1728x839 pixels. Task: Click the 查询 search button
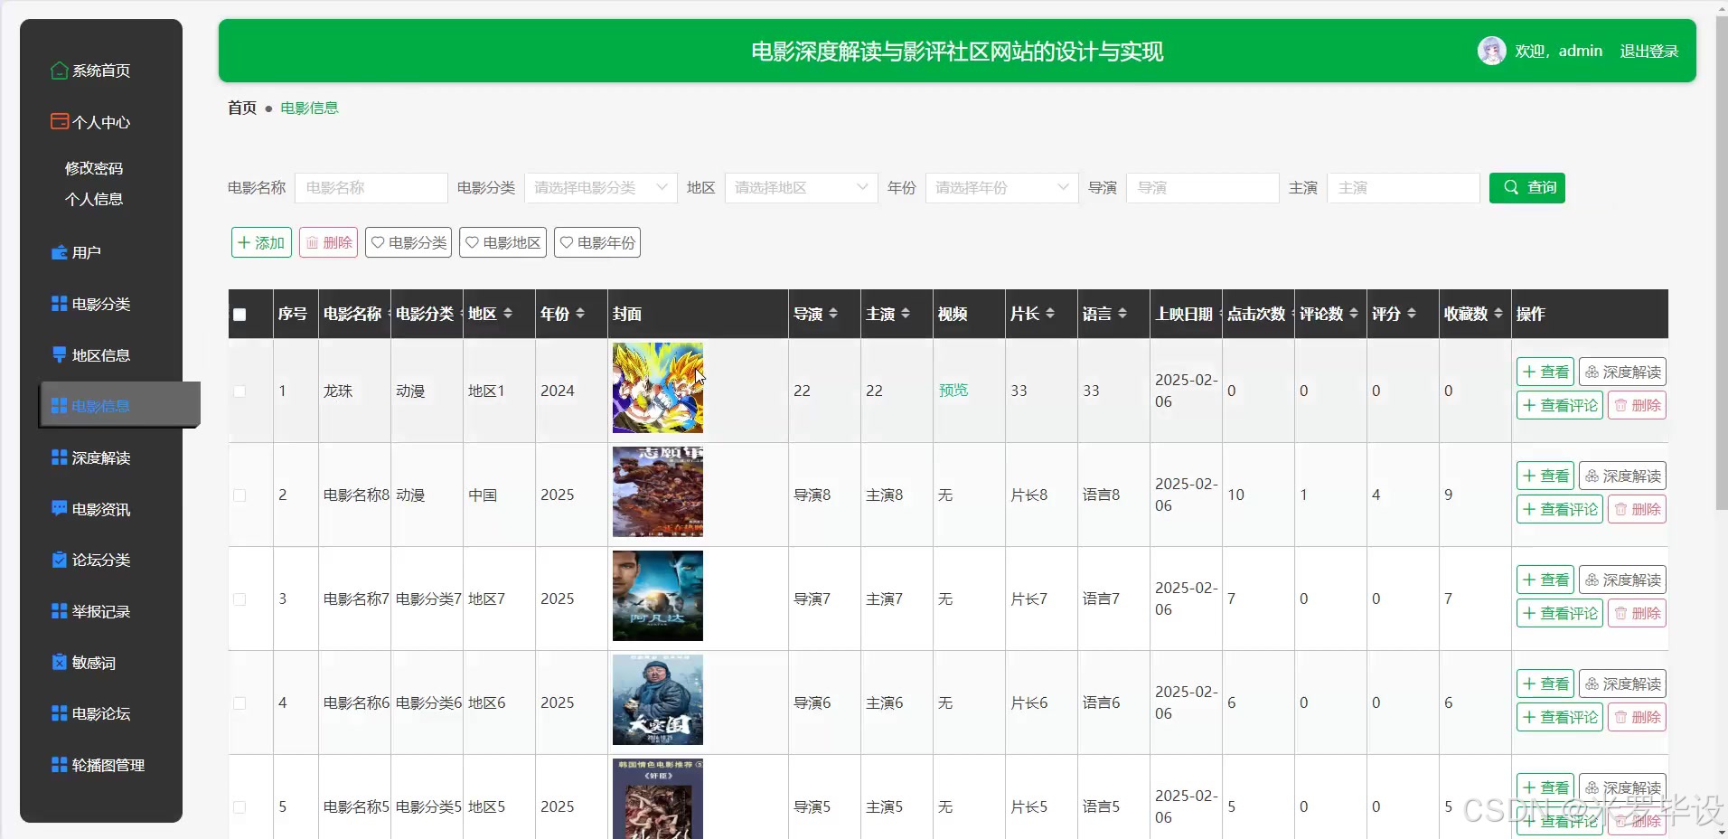point(1527,188)
